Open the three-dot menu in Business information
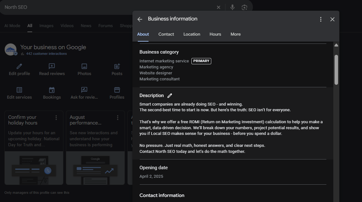Image resolution: width=362 pixels, height=202 pixels. [x=321, y=19]
